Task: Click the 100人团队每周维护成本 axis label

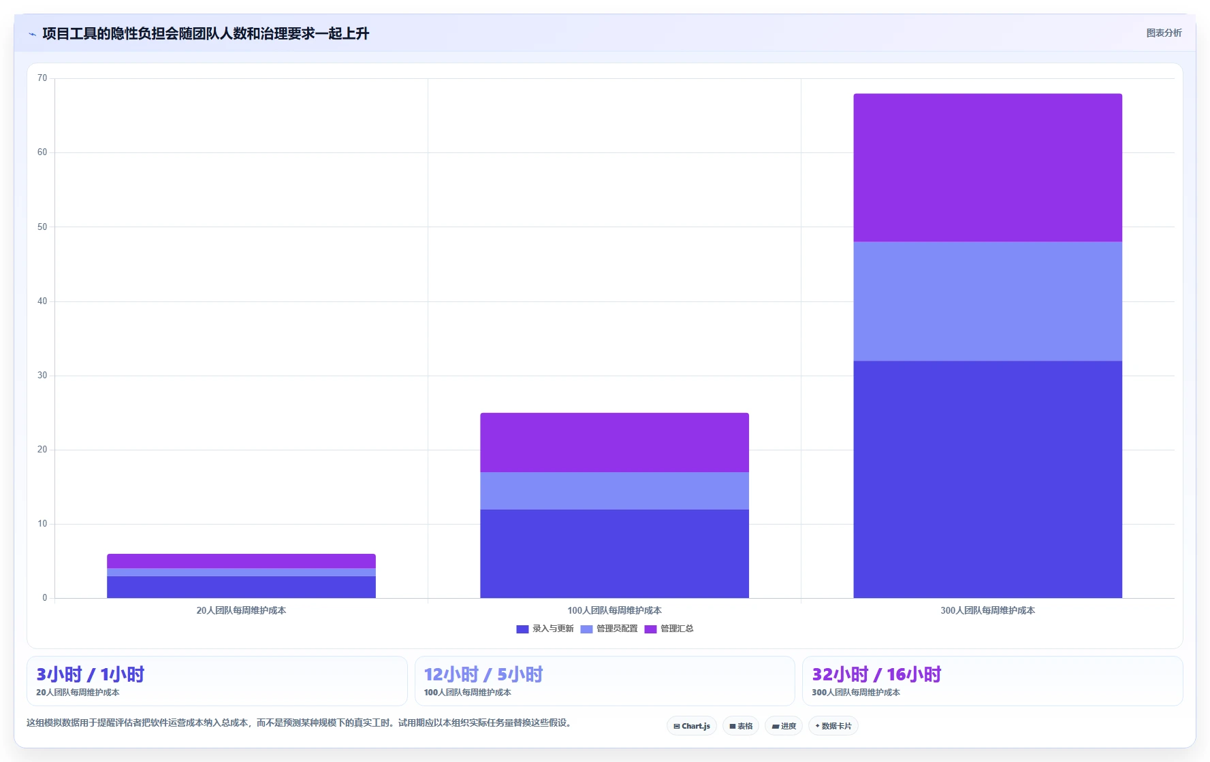Action: (614, 611)
